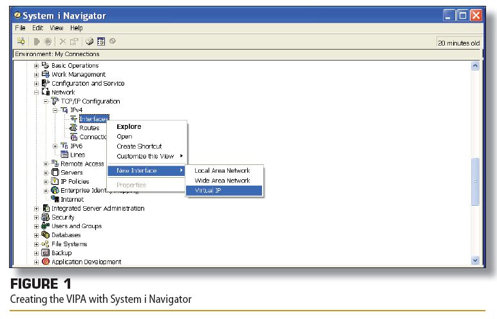Expand the Work Management node

click(36, 75)
